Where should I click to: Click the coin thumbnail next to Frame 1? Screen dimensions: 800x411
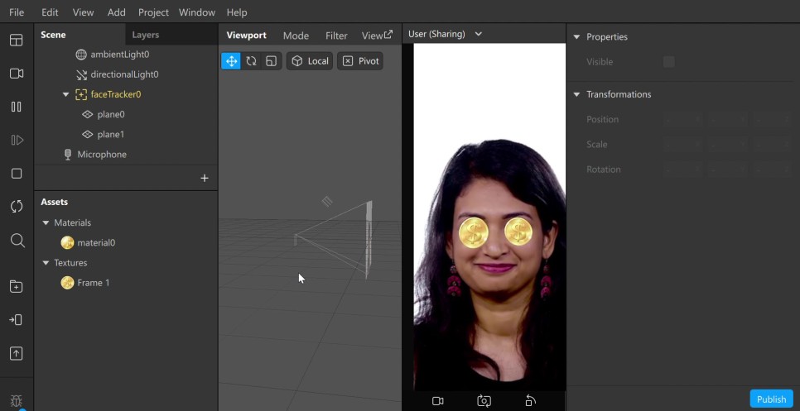(x=67, y=283)
